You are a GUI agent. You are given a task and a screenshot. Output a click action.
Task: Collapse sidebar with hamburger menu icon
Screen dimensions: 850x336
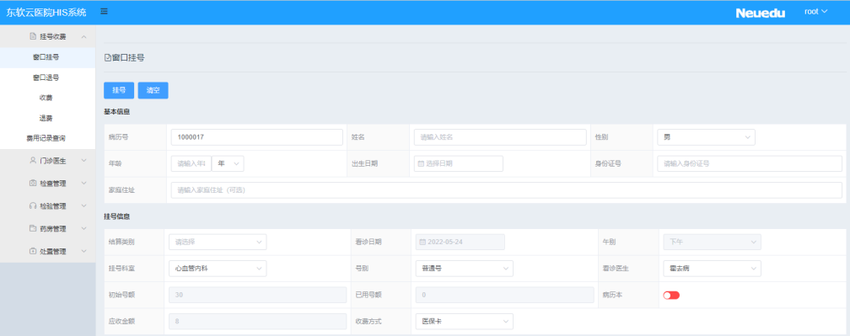(x=104, y=11)
